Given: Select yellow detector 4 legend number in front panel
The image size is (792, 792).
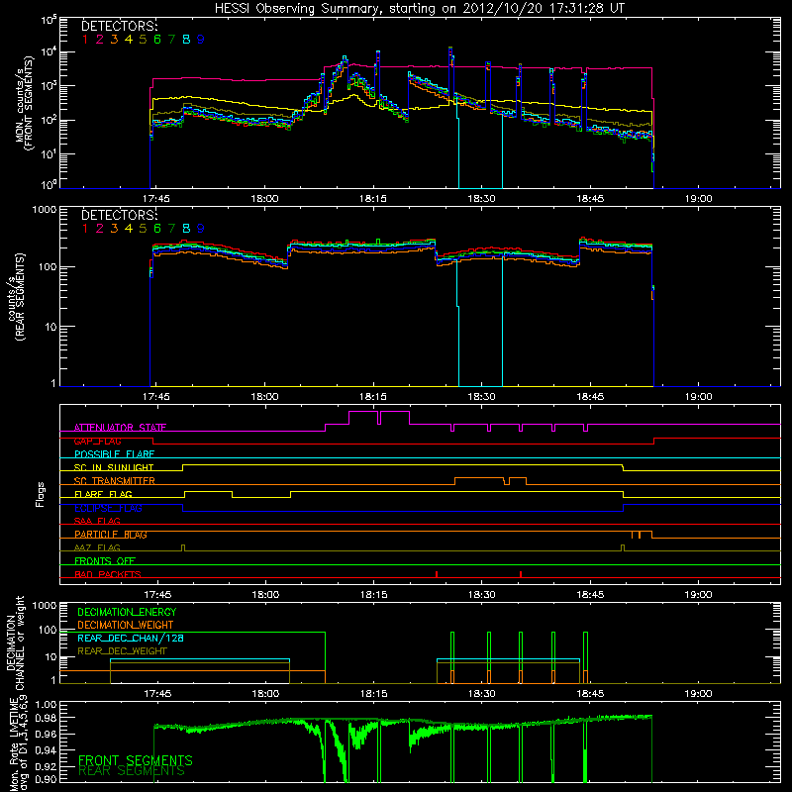Looking at the screenshot, I should coord(129,40).
